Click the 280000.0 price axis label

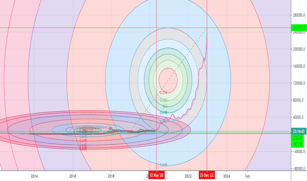[x=299, y=15]
